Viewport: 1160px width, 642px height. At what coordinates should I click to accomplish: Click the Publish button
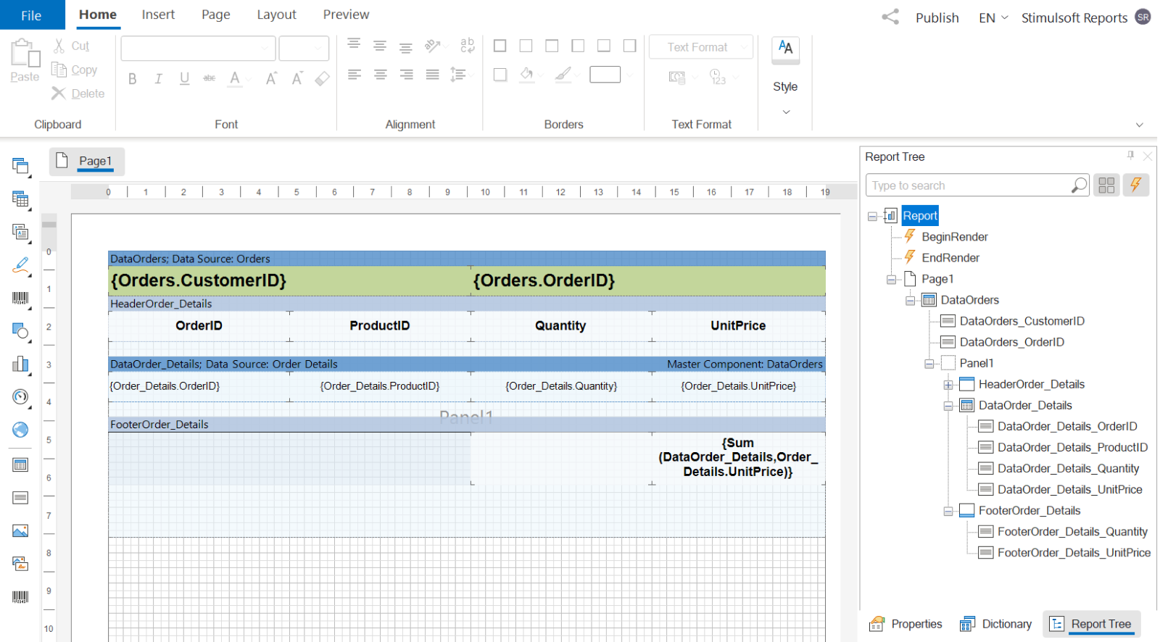coord(937,17)
